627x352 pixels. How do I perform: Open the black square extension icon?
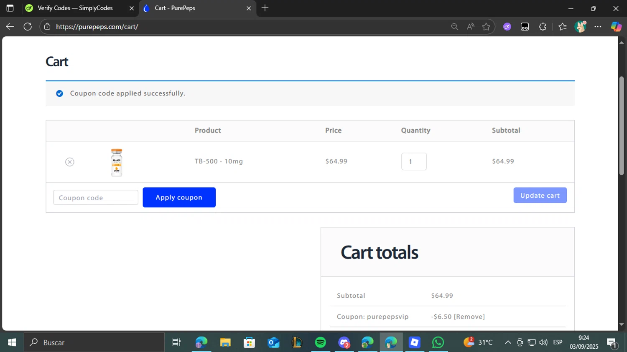coord(525,27)
